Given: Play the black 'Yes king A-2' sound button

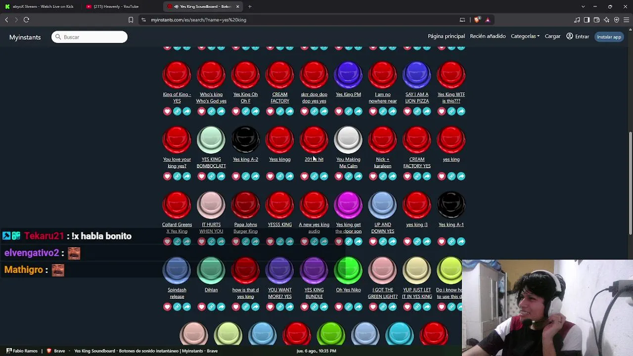Looking at the screenshot, I should 245,140.
